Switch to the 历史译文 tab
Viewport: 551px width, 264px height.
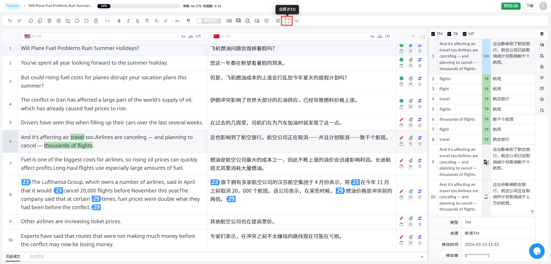coord(13,257)
